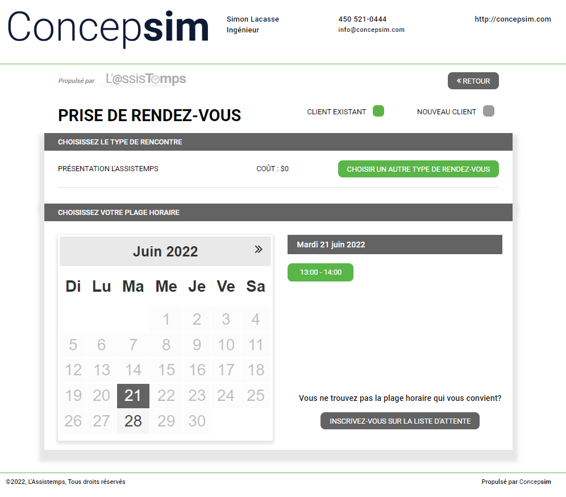The height and width of the screenshot is (497, 566).
Task: Click the Choisissez le type de rencontre header
Action: 120,142
